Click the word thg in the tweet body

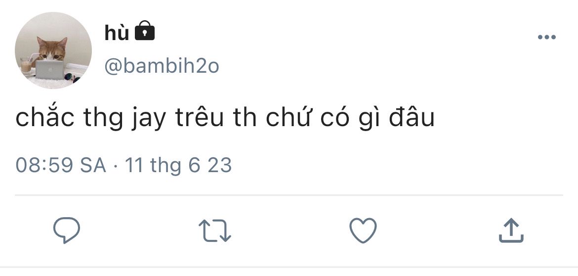(103, 119)
